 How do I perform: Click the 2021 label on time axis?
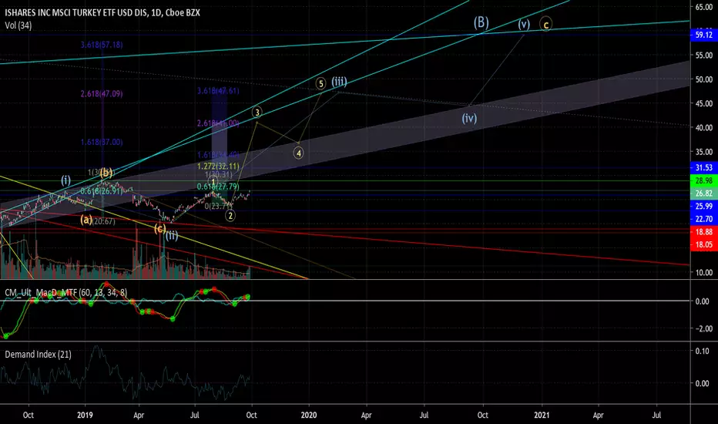pyautogui.click(x=542, y=416)
